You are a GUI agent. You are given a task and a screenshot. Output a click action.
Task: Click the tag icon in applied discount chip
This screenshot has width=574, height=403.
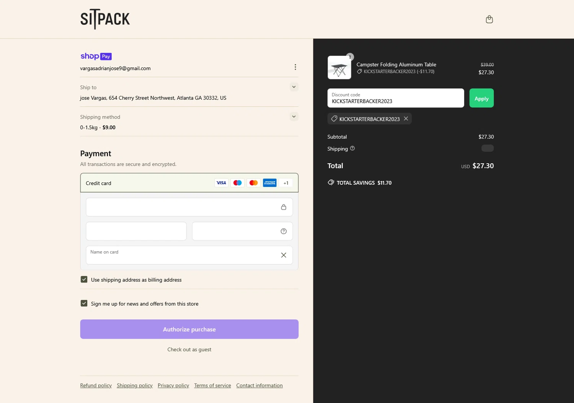334,119
